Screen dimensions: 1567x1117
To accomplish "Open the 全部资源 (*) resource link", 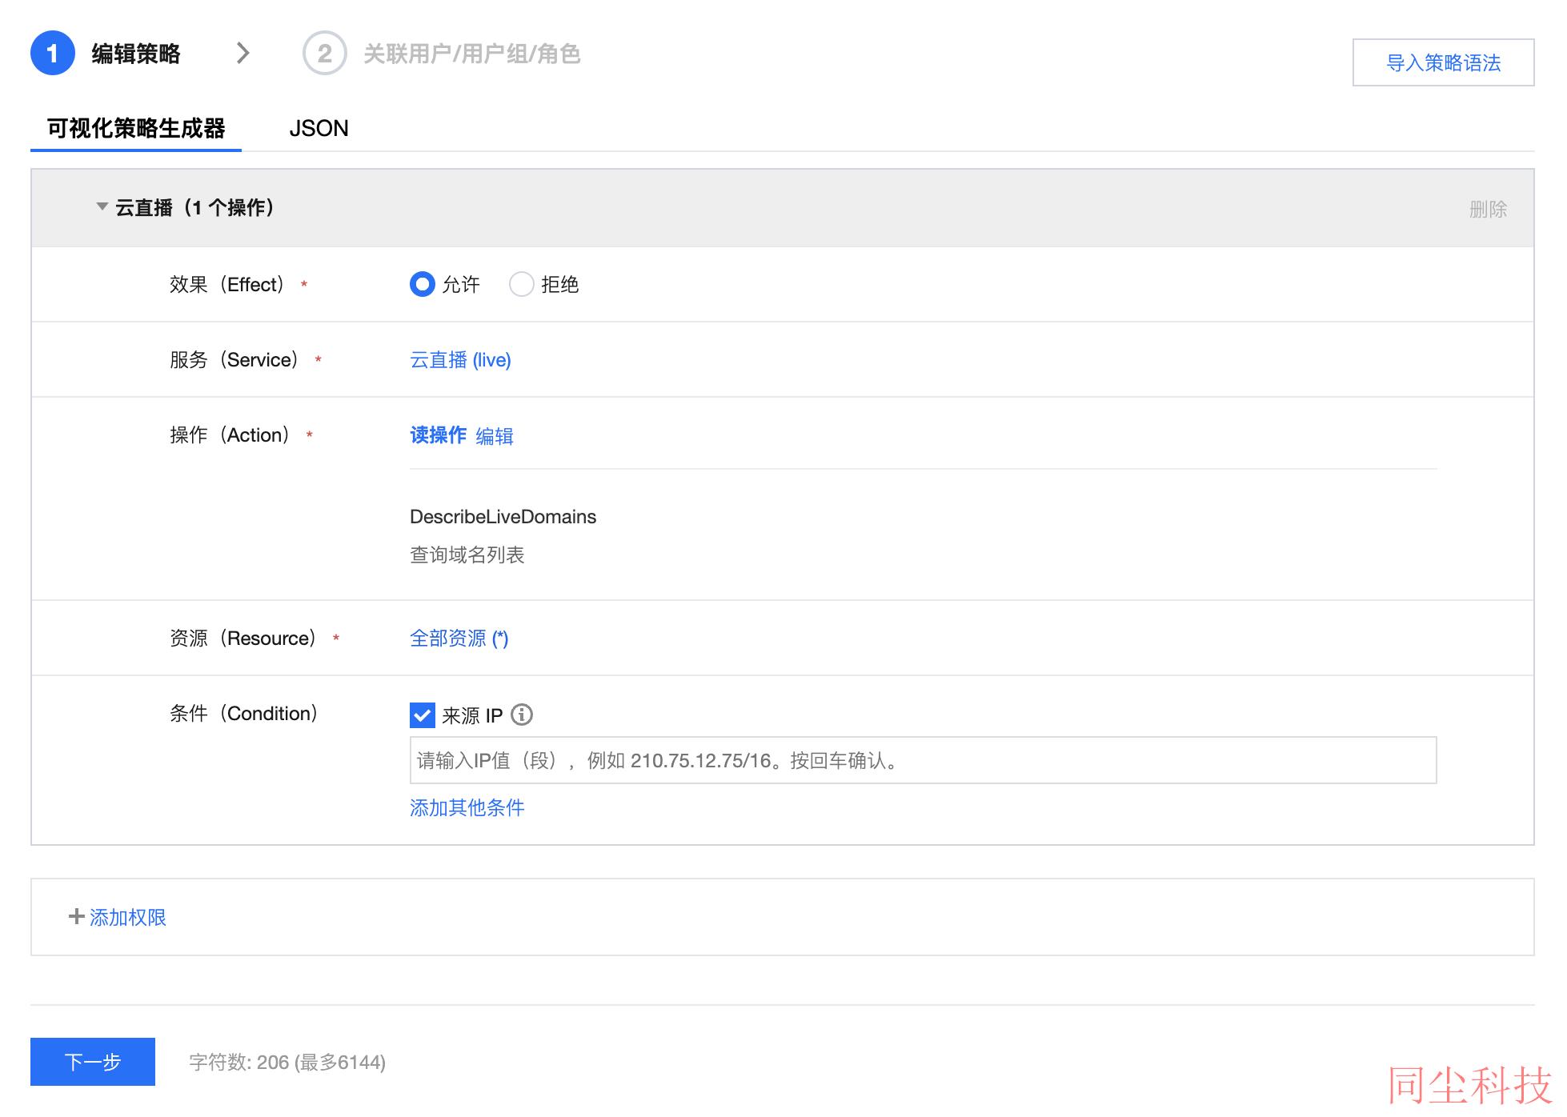I will [459, 639].
